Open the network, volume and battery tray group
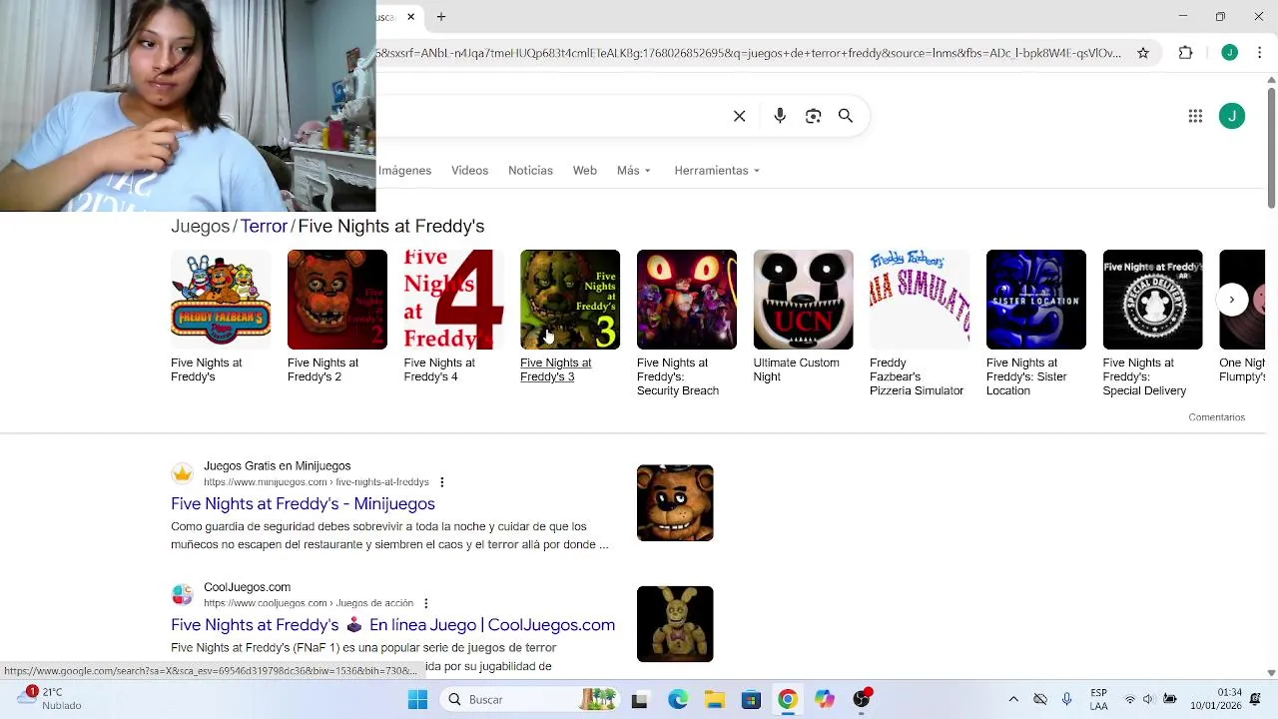 [x=1149, y=700]
